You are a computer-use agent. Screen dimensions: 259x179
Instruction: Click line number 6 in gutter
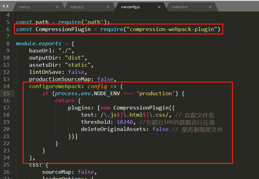click(8, 29)
